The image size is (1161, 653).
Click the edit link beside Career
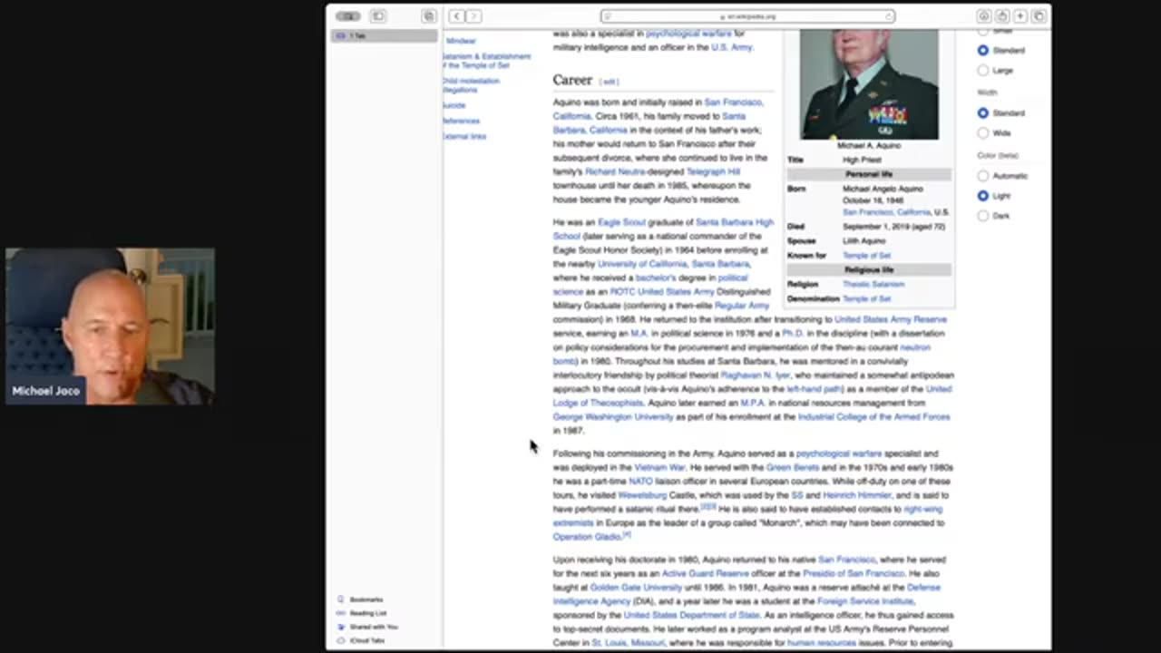[610, 82]
